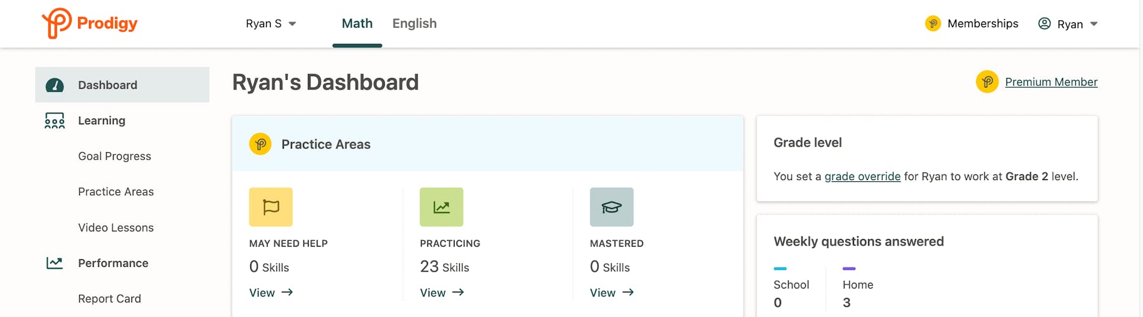Expand the Ryan account menu
This screenshot has width=1143, height=317.
click(x=1069, y=24)
